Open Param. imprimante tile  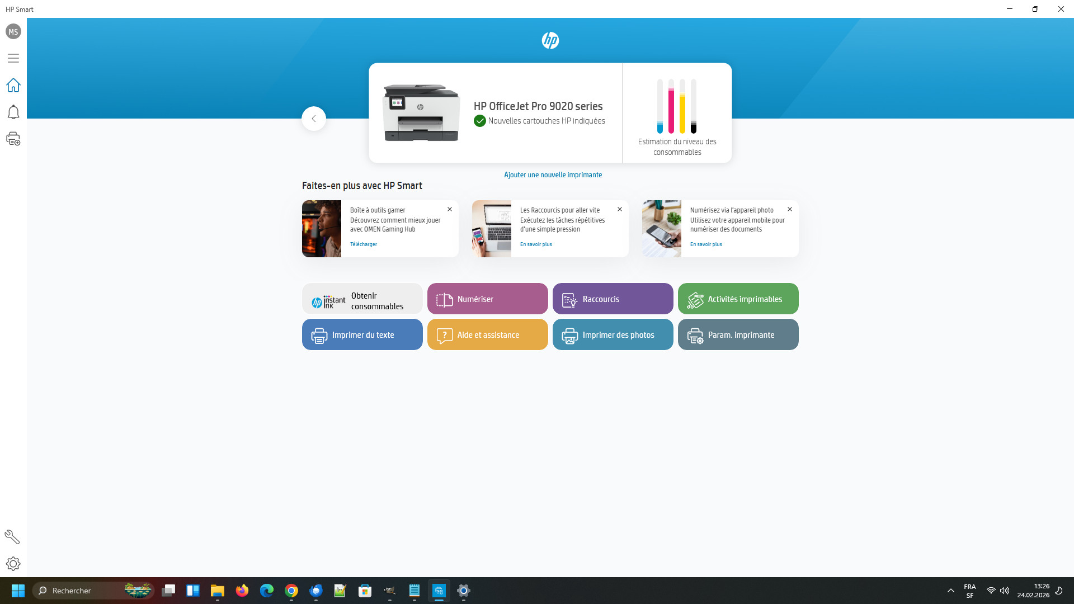(738, 334)
